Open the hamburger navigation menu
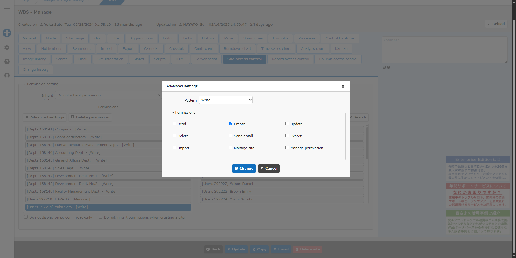Screen dimensions: 516x258 pos(7,7)
